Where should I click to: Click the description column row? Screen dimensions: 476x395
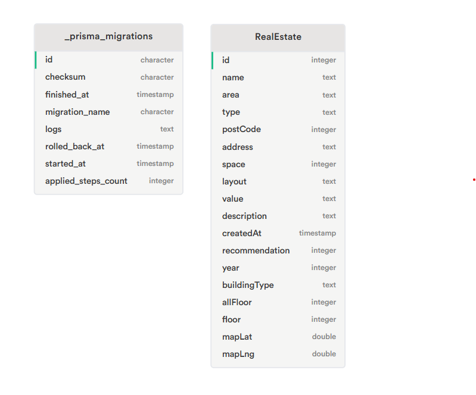click(x=278, y=216)
